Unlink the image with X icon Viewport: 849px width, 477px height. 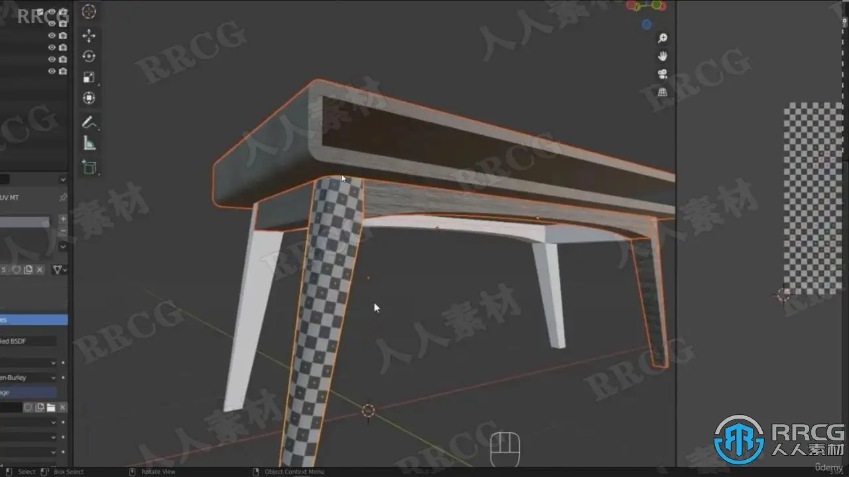(x=63, y=407)
